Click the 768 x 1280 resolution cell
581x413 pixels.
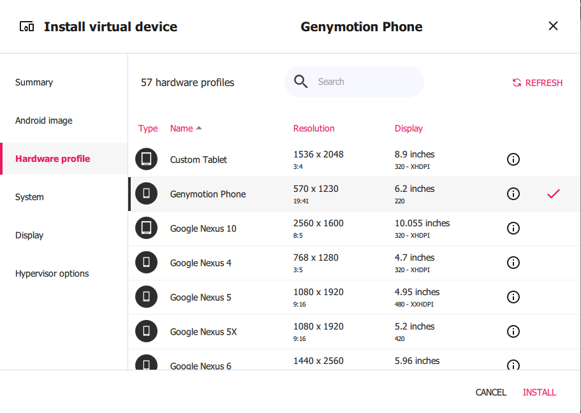(x=316, y=257)
